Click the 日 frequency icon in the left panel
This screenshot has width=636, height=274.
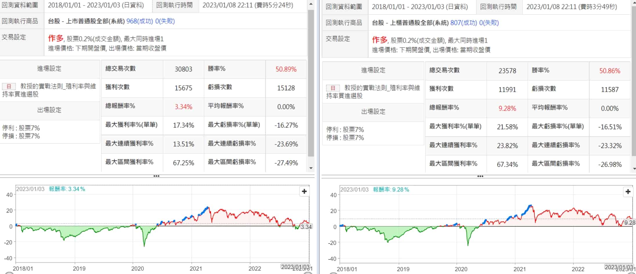click(9, 86)
